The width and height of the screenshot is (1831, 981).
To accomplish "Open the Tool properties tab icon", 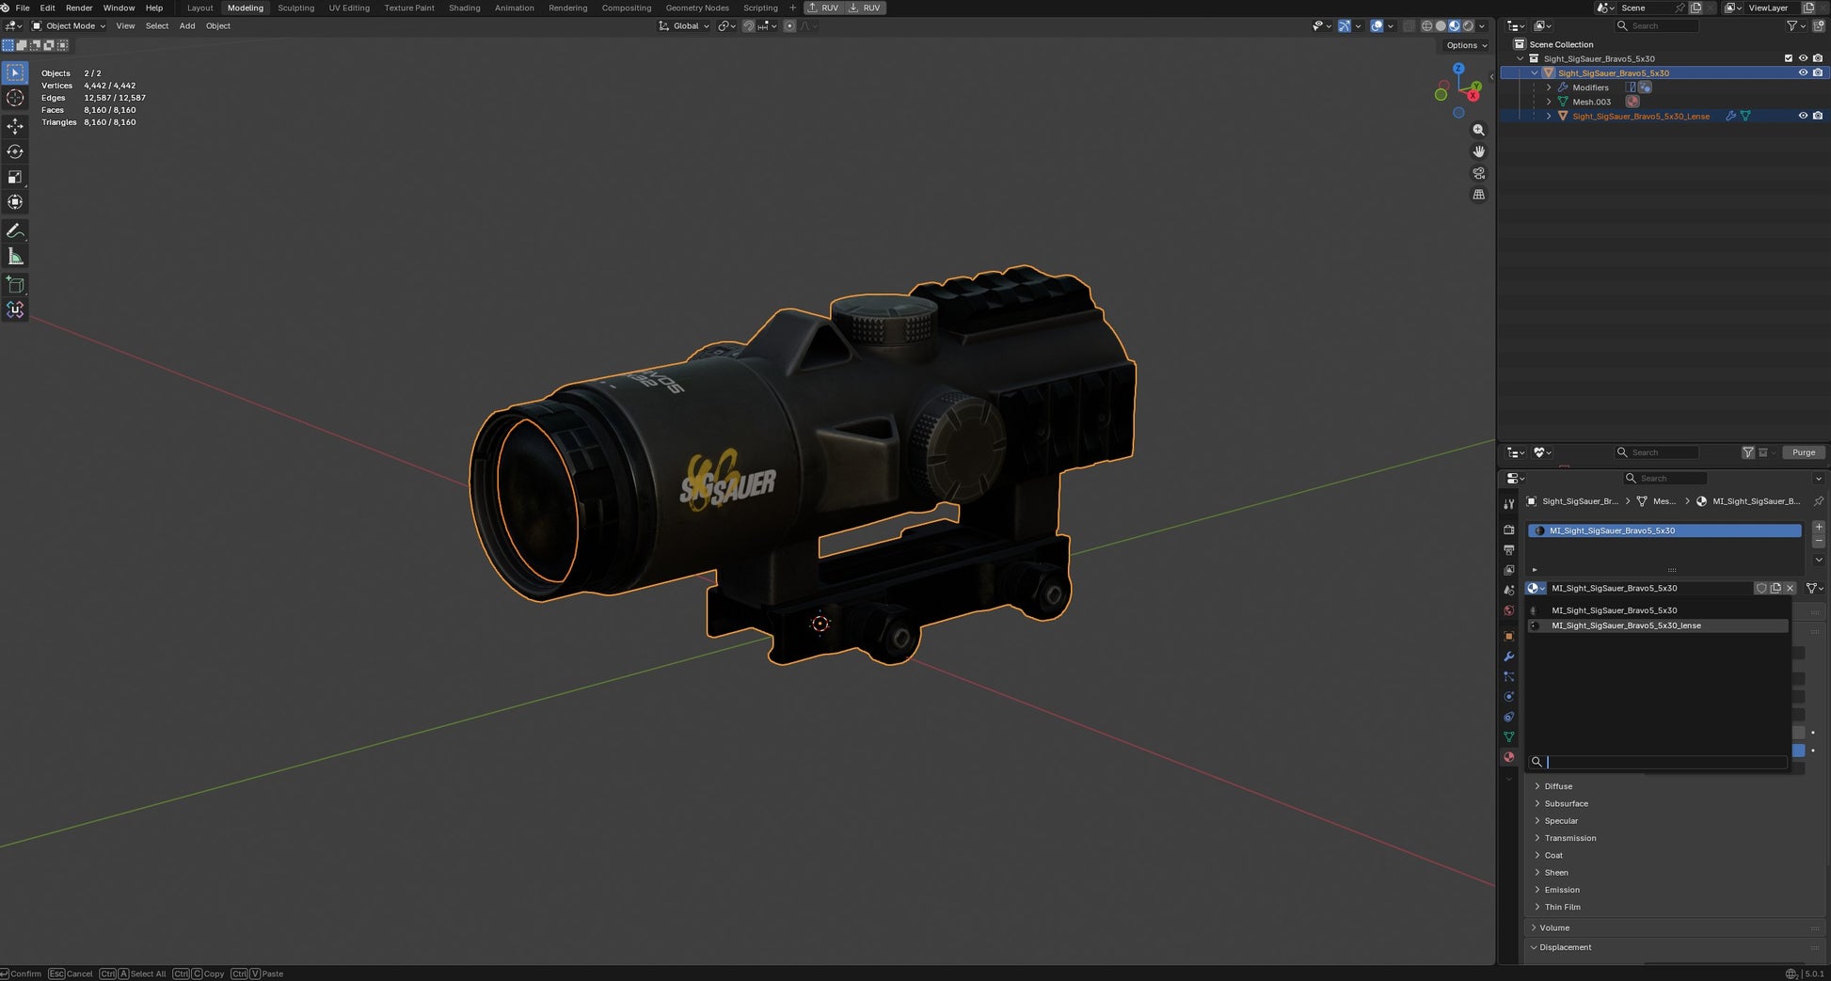I will [1508, 505].
